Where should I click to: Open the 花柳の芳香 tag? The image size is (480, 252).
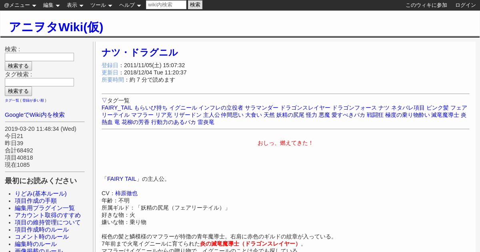pyautogui.click(x=136, y=122)
